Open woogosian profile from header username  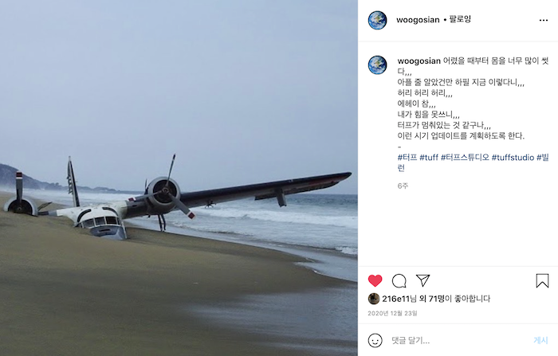click(418, 20)
